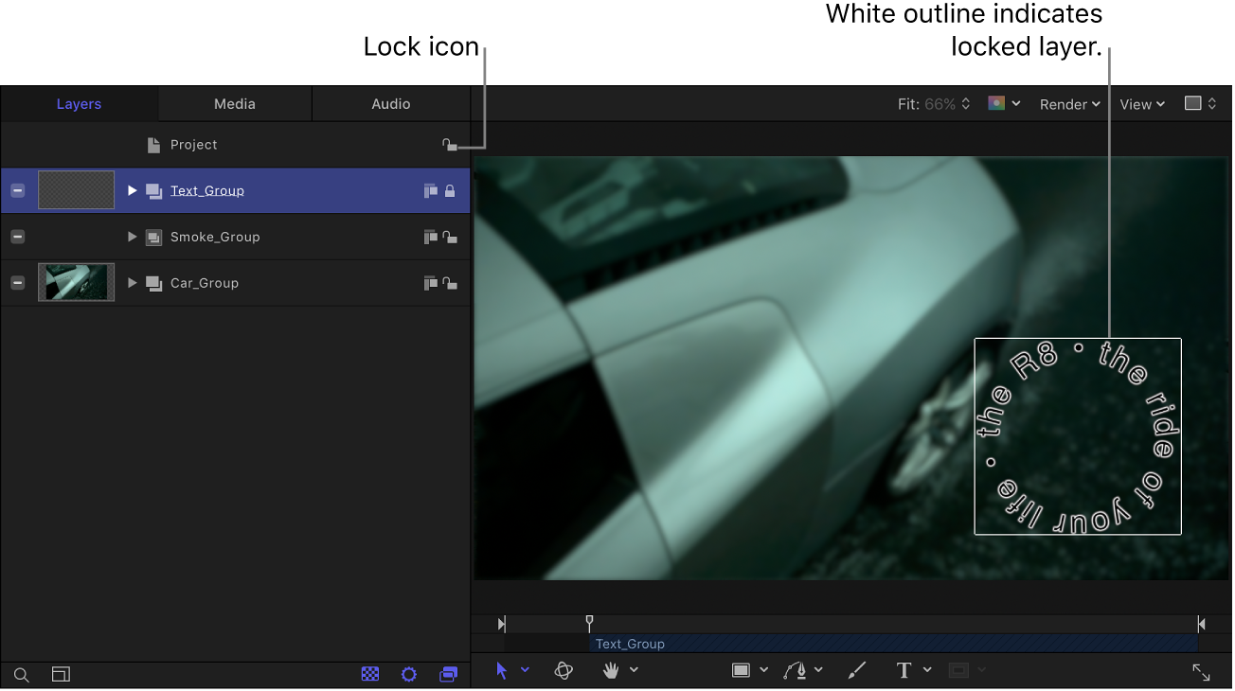Click the full-screen player mode arrows icon
The width and height of the screenshot is (1235, 691).
click(1201, 672)
